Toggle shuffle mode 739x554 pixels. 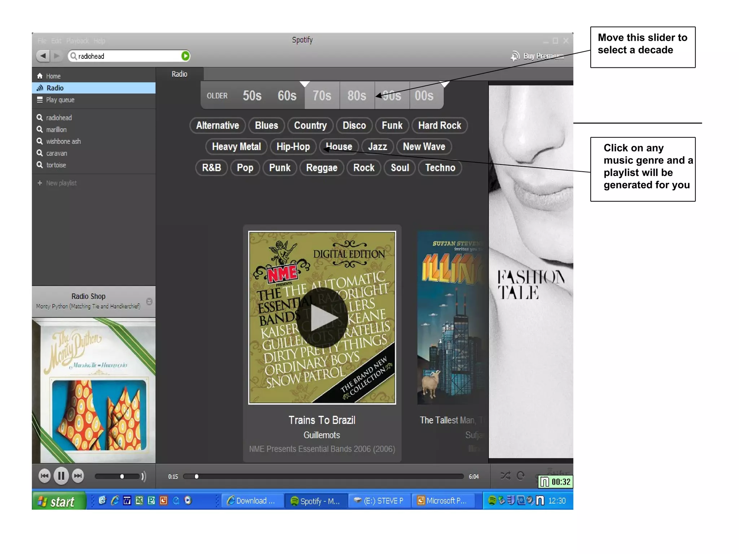[x=505, y=476]
